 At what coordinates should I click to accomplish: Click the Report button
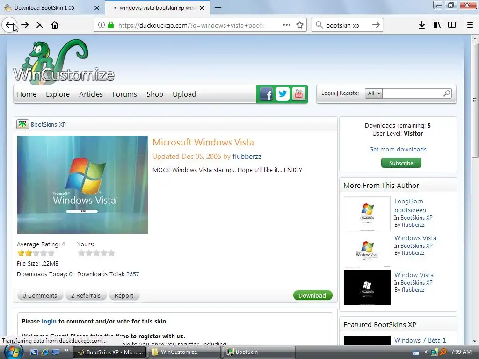click(123, 295)
